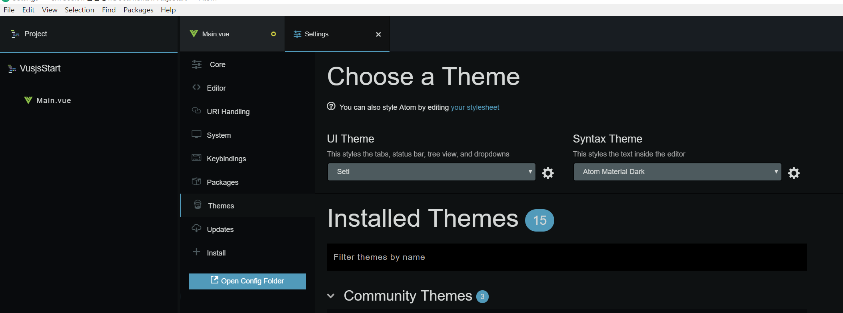Click the Core sliders icon

coord(197,64)
